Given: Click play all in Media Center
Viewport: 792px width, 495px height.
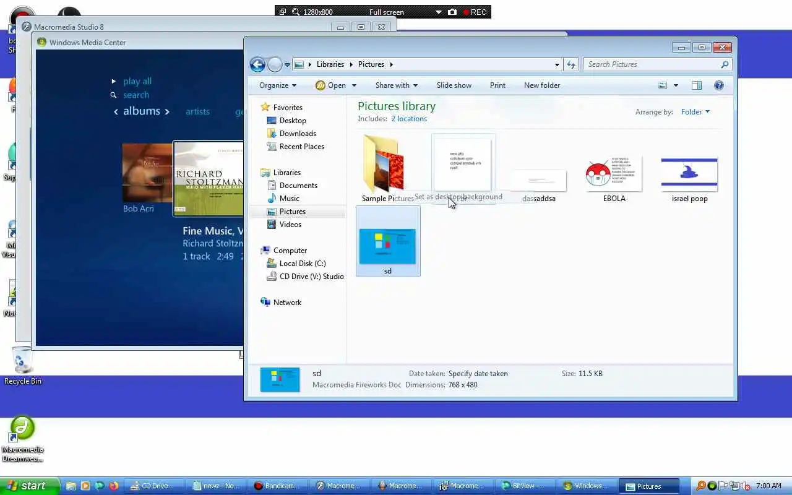Looking at the screenshot, I should (x=137, y=81).
